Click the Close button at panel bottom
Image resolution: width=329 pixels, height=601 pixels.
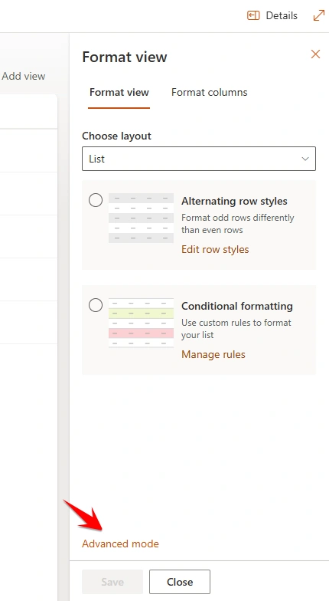pos(179,582)
